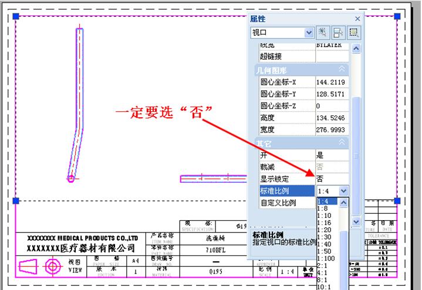The width and height of the screenshot is (422, 290).
Task: Click the 日期 DATE header cell
Action: click(387, 226)
